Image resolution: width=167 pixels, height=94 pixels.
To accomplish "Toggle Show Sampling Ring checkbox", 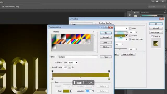I will [3, 7].
